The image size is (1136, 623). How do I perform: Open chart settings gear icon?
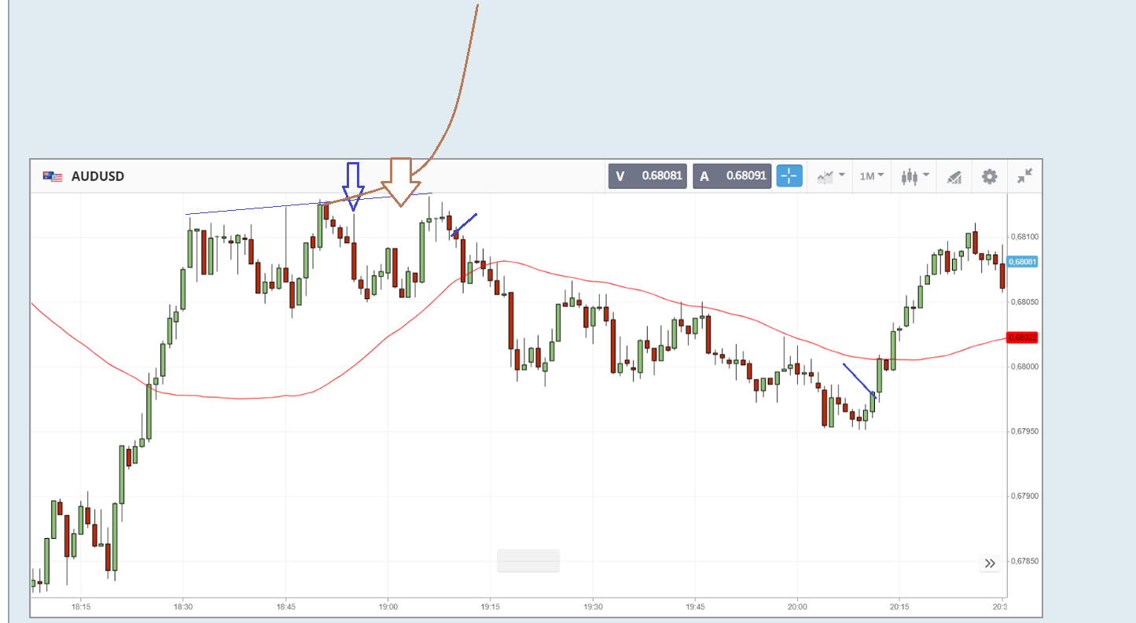tap(990, 176)
